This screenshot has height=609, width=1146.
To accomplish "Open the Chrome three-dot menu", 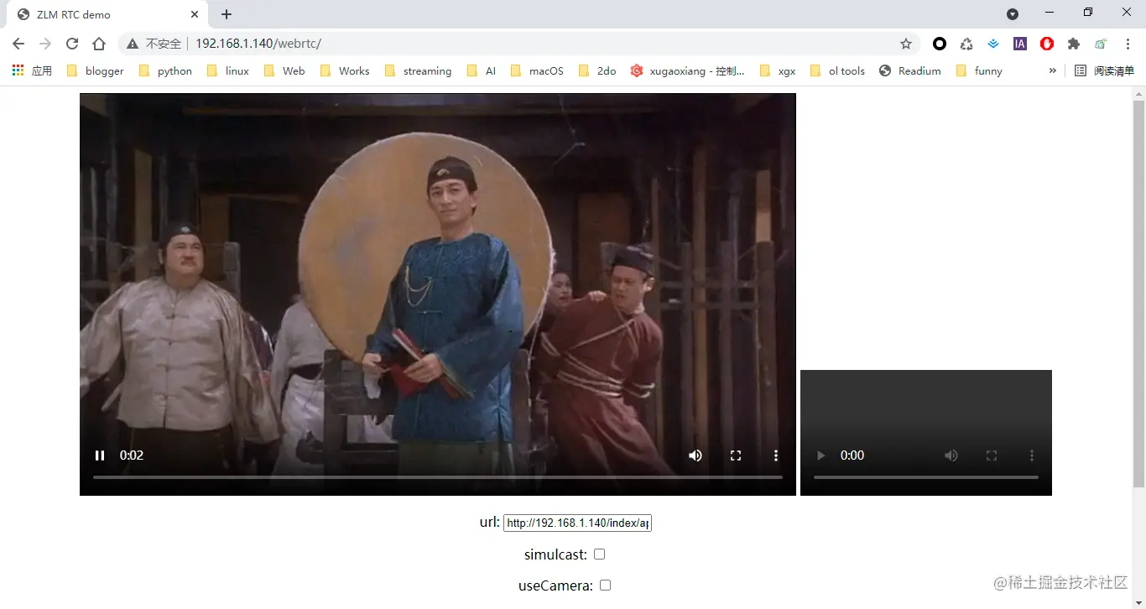I will 1128,44.
